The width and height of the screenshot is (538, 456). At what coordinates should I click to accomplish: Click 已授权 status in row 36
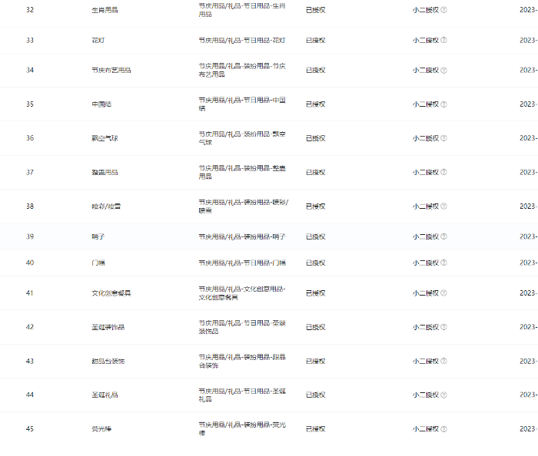(315, 138)
